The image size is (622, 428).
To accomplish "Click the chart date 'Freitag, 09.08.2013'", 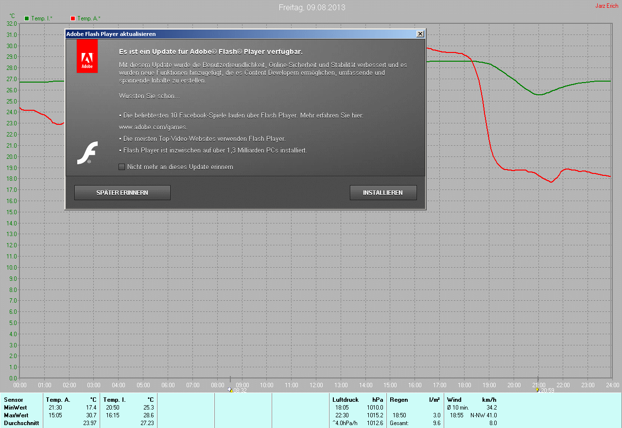I will (312, 7).
